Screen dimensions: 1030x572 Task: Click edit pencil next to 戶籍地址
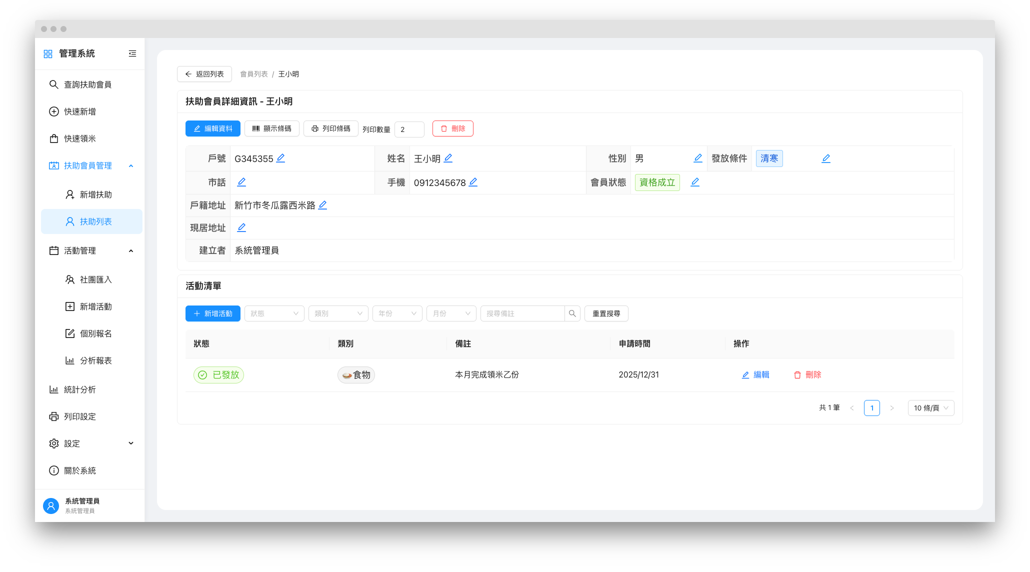[322, 205]
